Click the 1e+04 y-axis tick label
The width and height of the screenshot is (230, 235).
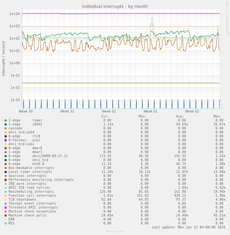point(15,14)
